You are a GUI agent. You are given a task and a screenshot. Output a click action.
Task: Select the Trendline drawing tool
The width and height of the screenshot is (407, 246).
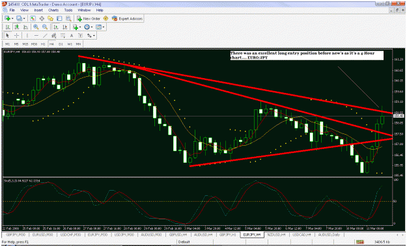click(45, 36)
